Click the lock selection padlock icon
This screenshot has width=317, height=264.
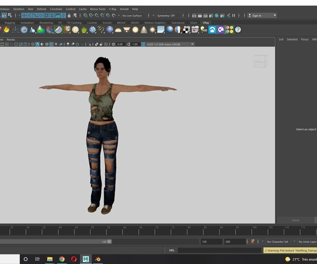pyautogui.click(x=69, y=15)
